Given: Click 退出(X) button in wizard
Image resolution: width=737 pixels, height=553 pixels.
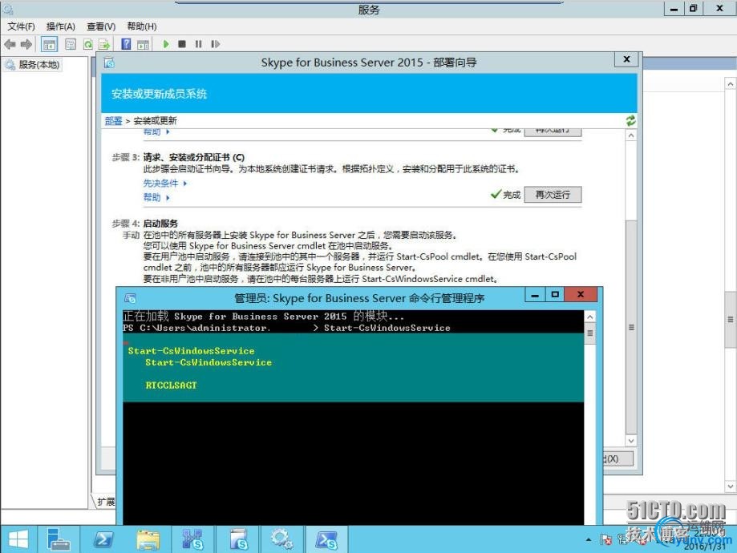Looking at the screenshot, I should pyautogui.click(x=618, y=458).
